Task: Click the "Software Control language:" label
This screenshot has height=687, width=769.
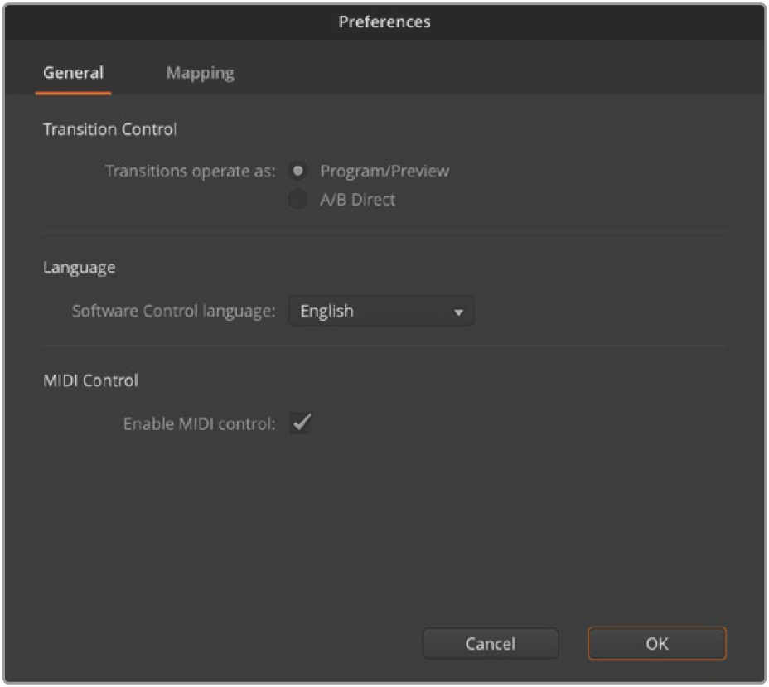Action: click(x=174, y=311)
